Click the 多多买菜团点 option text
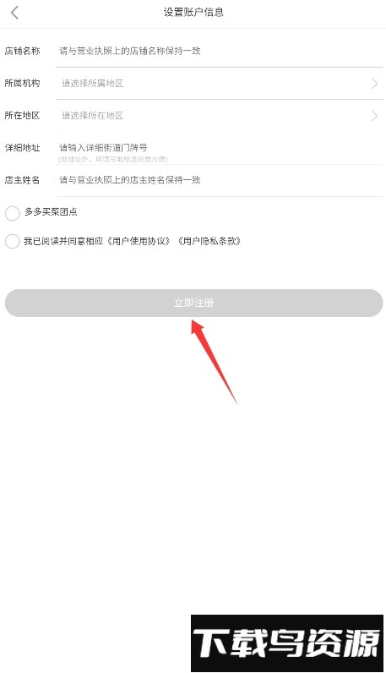 [51, 212]
